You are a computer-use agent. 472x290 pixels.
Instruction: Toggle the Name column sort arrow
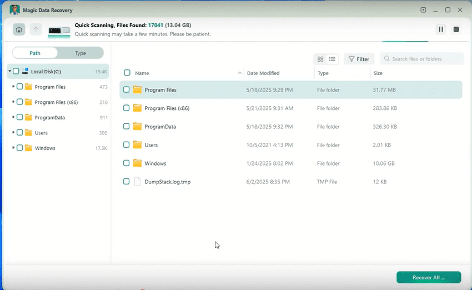coord(240,73)
